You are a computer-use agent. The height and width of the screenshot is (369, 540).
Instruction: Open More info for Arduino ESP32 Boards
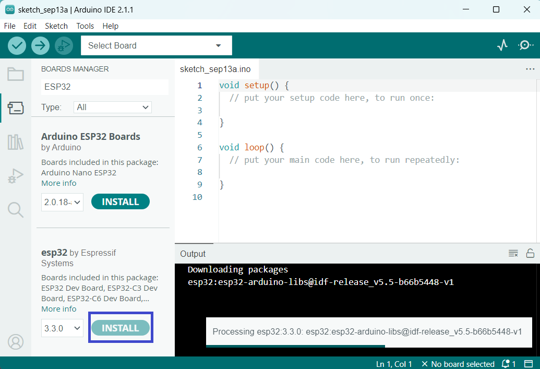(x=58, y=183)
